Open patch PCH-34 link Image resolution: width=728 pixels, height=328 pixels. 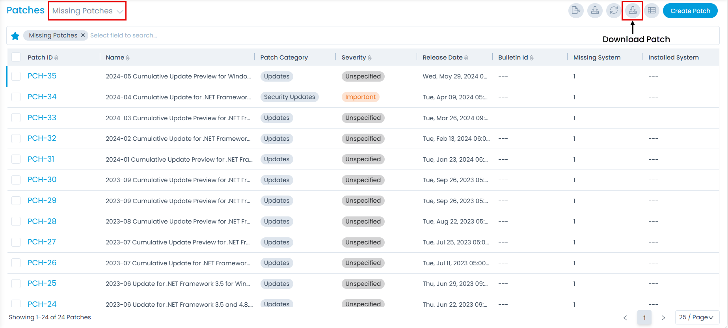click(x=42, y=97)
